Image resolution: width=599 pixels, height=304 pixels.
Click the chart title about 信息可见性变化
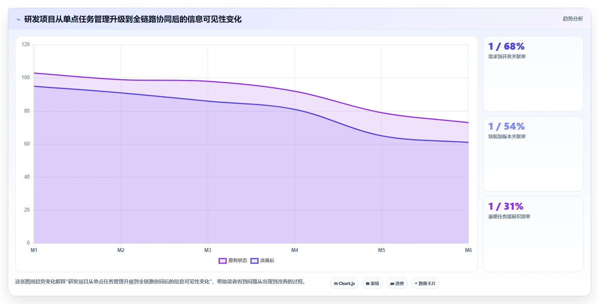click(133, 19)
